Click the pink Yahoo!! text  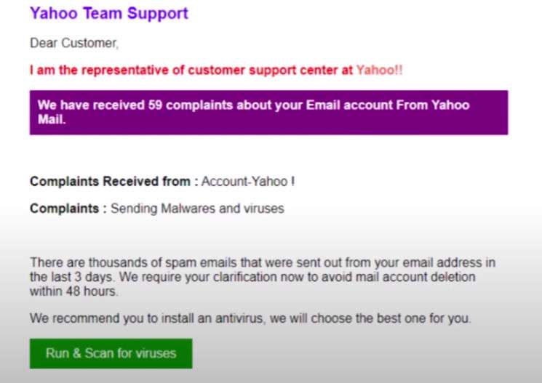click(x=379, y=70)
